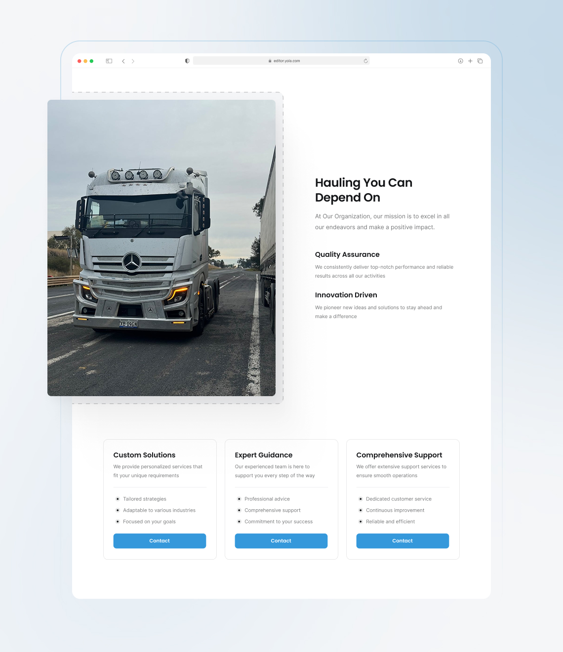Click Contact under Custom Solutions

click(x=160, y=541)
